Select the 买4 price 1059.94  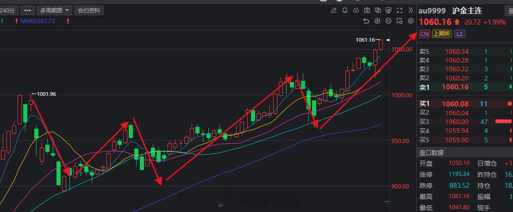point(457,131)
